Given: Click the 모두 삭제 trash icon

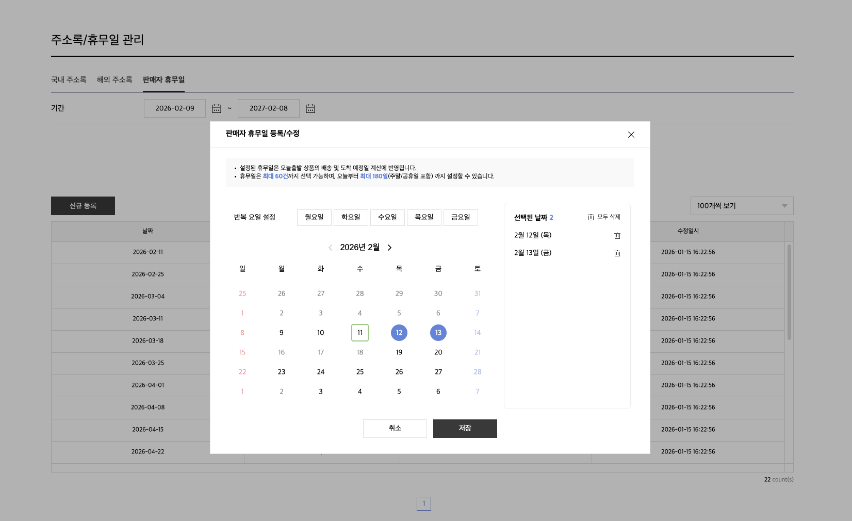Looking at the screenshot, I should point(591,217).
